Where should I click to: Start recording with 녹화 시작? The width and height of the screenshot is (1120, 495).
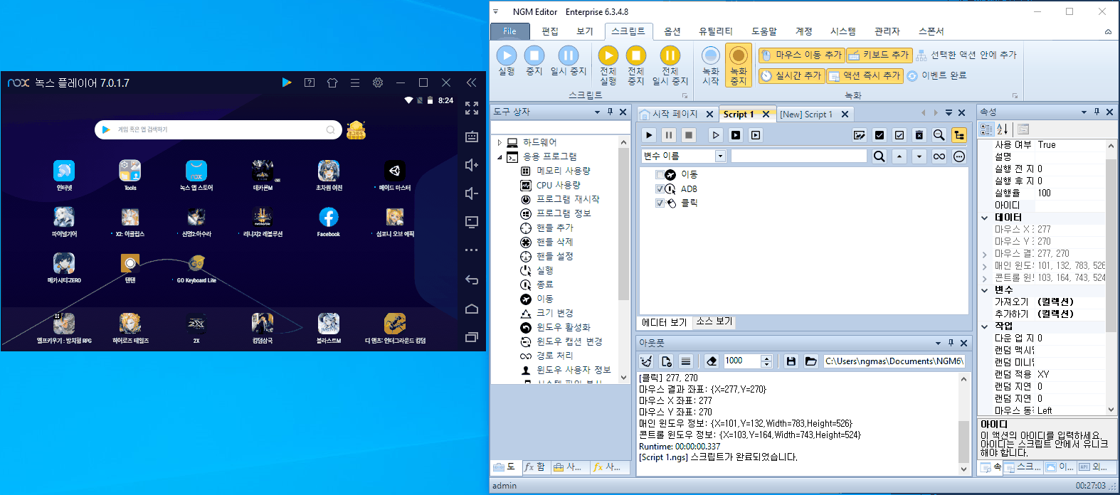[x=711, y=65]
